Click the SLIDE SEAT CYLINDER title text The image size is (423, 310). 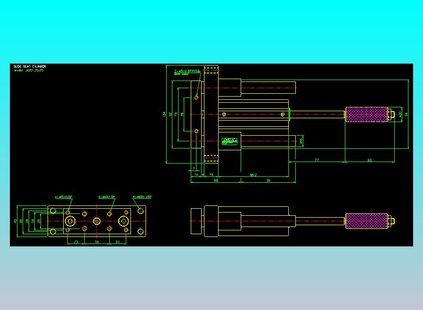30,66
